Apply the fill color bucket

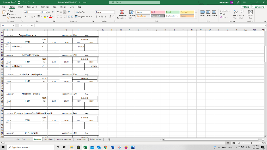[x=45, y=16]
